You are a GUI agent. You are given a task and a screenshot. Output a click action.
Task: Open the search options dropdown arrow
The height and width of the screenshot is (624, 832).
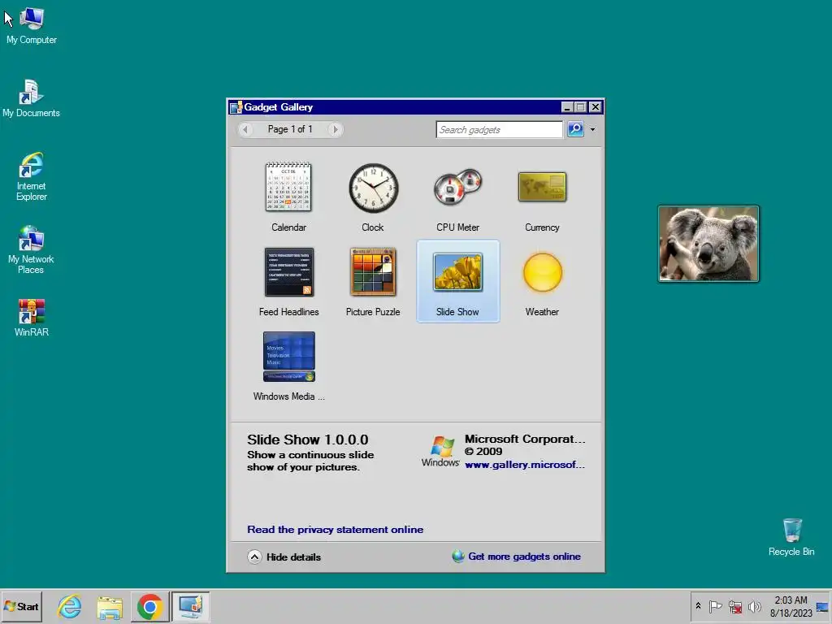592,129
